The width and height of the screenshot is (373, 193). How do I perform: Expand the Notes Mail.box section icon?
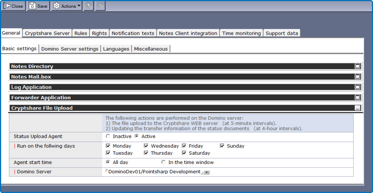[x=357, y=77]
